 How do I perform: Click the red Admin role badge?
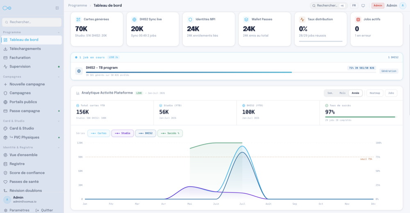(378, 5)
